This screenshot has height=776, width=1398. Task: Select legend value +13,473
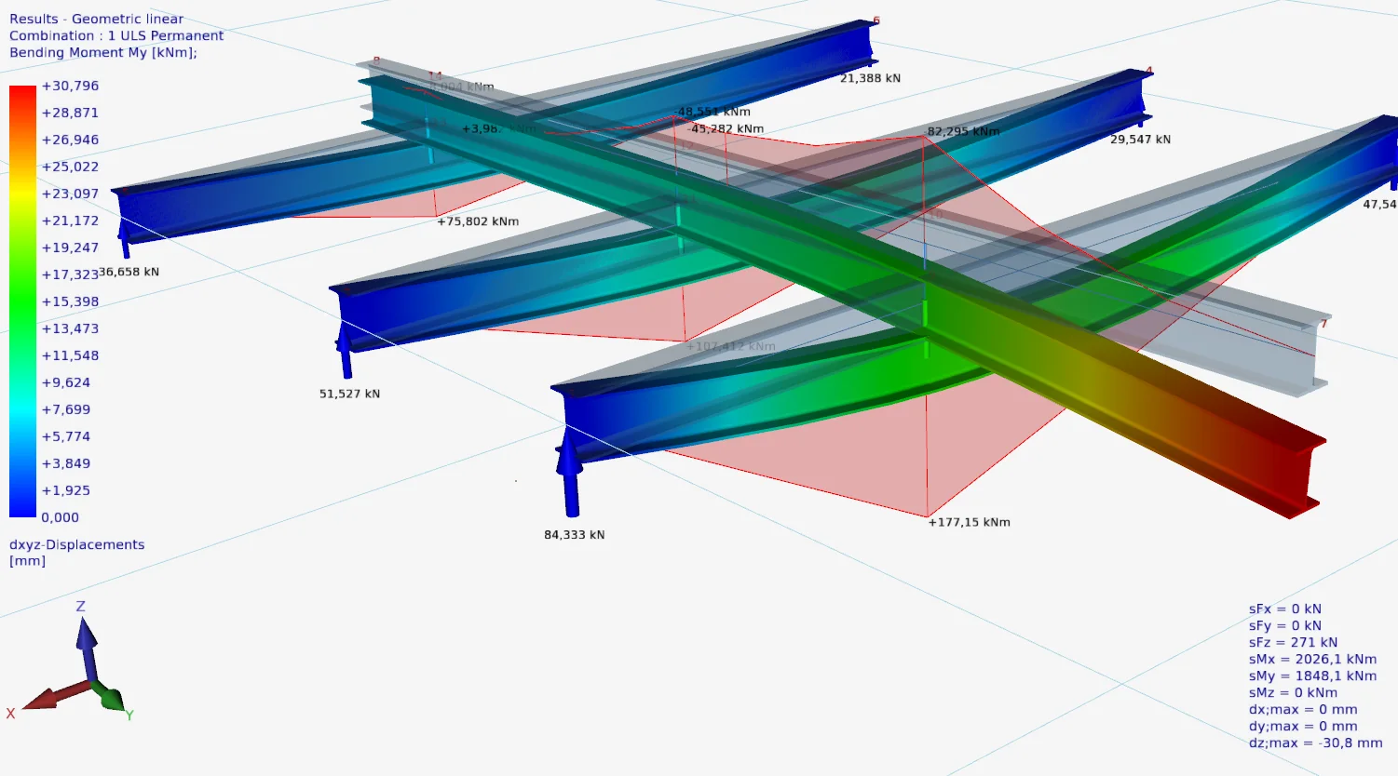[x=70, y=328]
